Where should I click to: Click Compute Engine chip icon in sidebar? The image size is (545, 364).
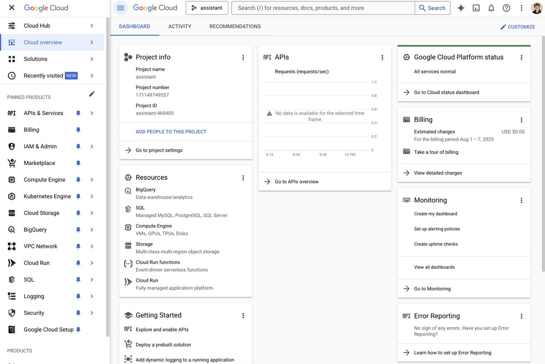coord(12,180)
